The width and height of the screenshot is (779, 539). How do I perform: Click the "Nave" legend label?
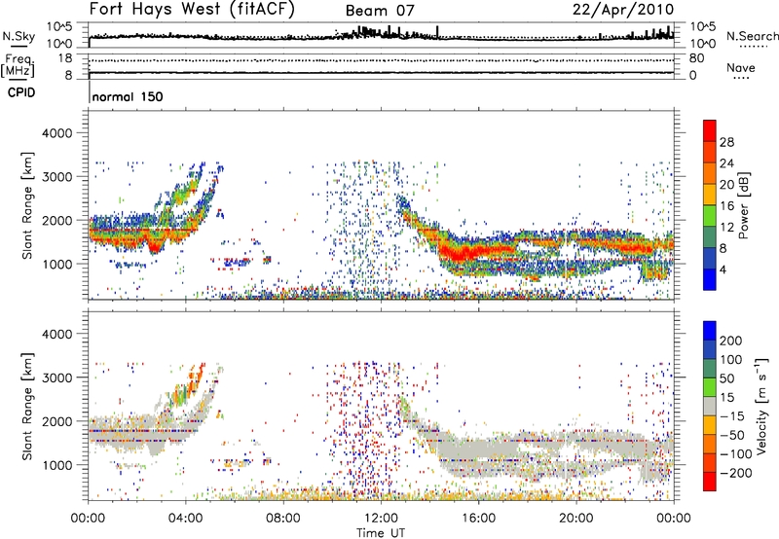(741, 68)
